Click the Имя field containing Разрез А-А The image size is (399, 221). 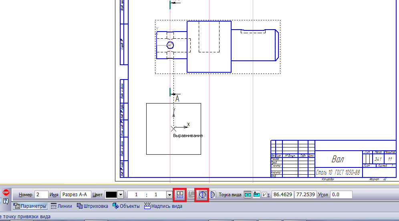(76, 195)
